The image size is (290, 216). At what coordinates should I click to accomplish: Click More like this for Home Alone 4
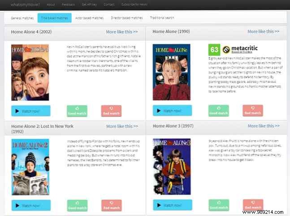[x=122, y=32]
